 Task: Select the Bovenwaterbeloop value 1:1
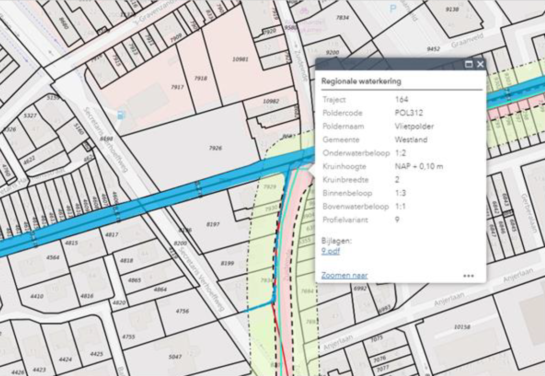pos(400,206)
